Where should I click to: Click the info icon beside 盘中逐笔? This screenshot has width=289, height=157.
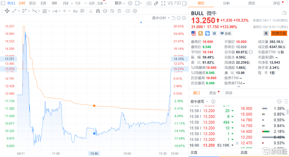[213, 101]
